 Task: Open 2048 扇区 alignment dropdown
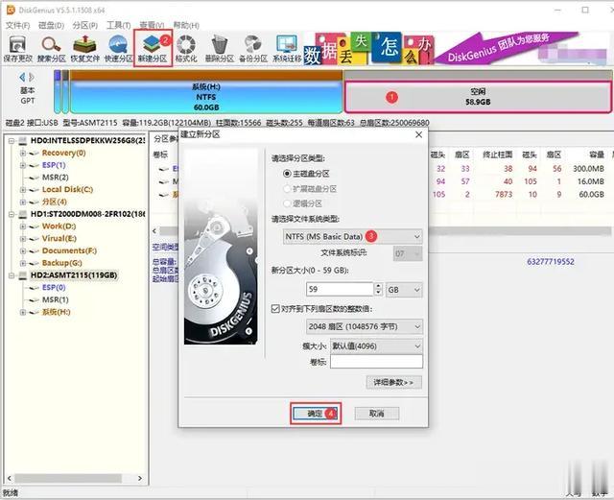(x=365, y=327)
